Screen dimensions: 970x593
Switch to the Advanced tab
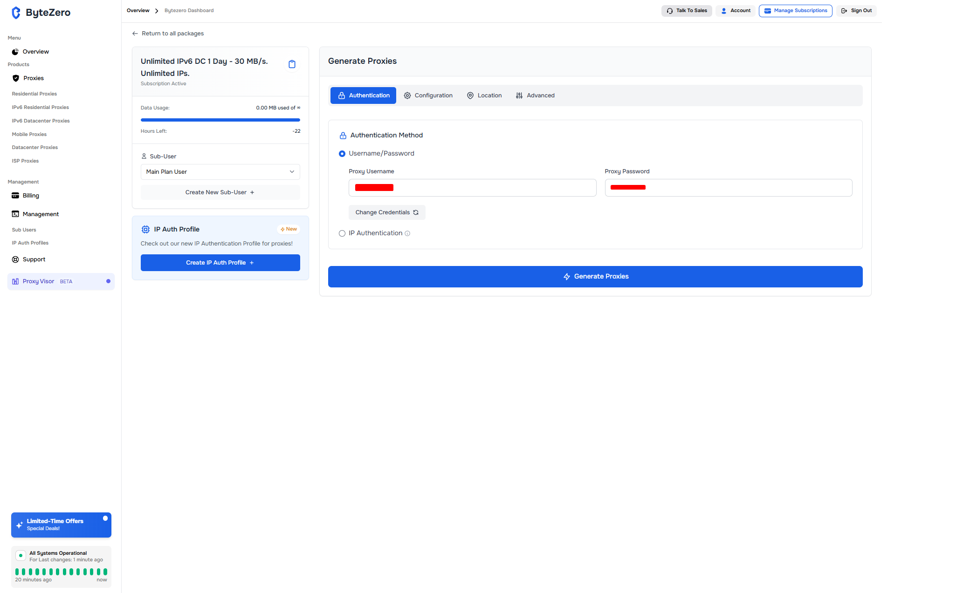pyautogui.click(x=535, y=95)
